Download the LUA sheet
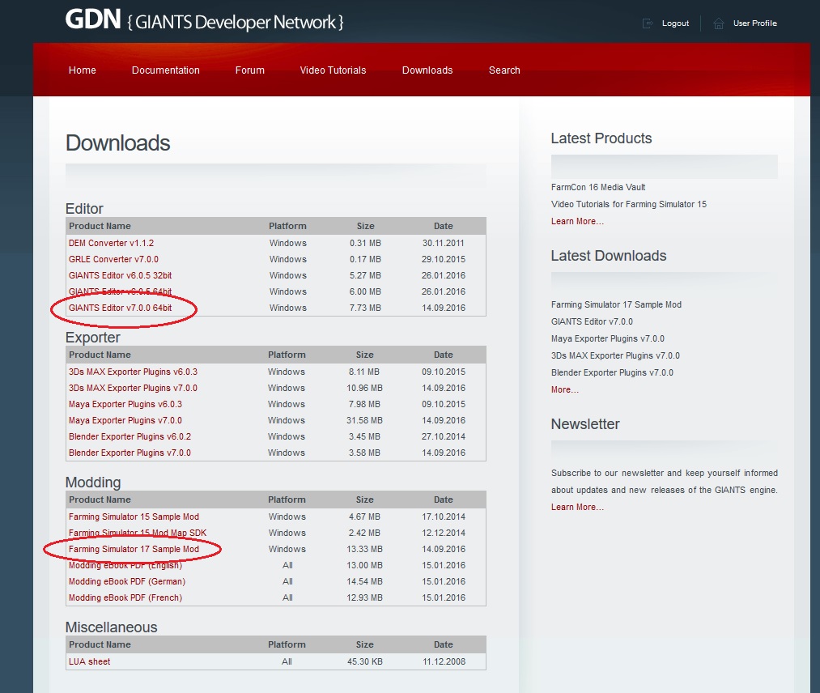The height and width of the screenshot is (693, 820). click(x=89, y=661)
